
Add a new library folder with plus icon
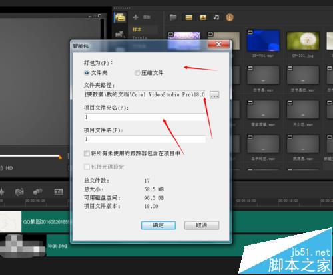pyautogui.click(x=135, y=17)
